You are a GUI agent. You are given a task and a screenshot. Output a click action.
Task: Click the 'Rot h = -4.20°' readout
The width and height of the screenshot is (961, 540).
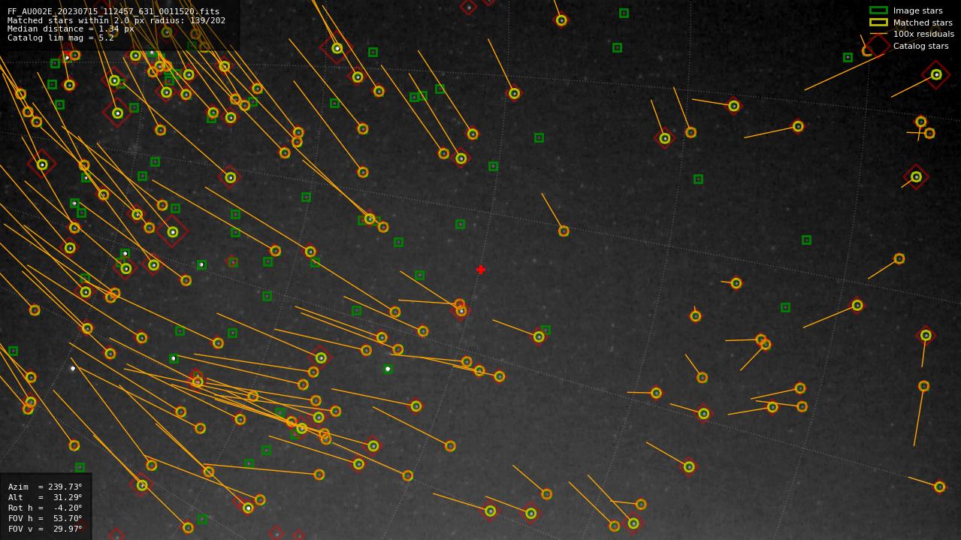tap(45, 508)
